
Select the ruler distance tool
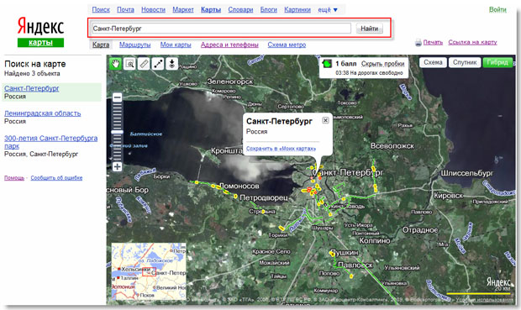point(144,63)
